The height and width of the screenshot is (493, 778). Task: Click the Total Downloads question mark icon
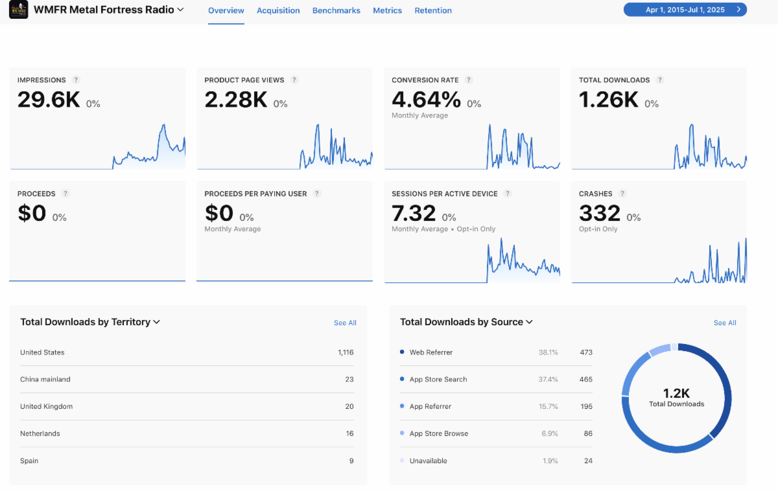(660, 80)
